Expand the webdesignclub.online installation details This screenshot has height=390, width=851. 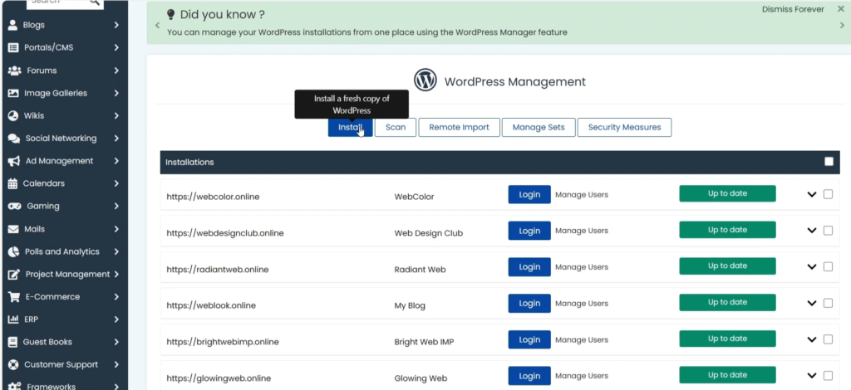812,231
